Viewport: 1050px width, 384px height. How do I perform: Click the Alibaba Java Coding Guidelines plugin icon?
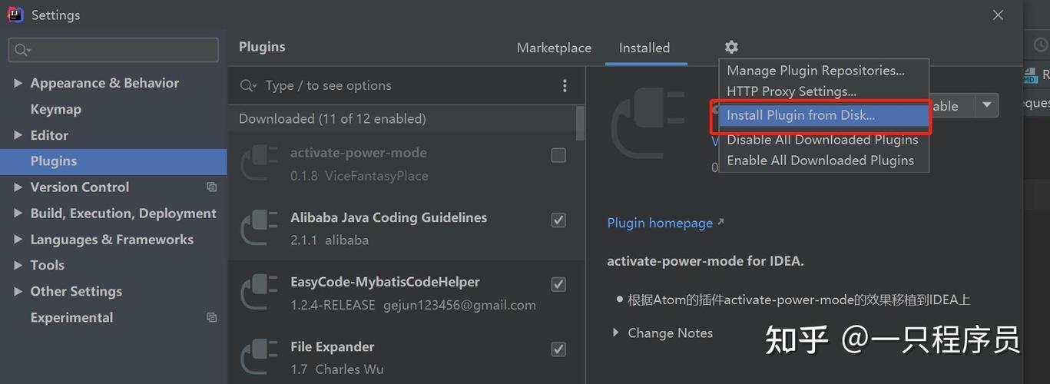coord(259,228)
